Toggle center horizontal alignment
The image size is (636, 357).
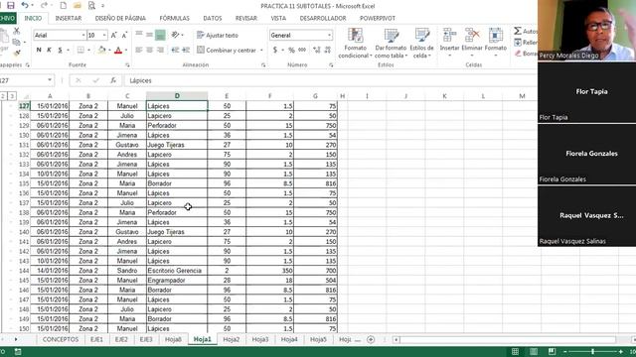[x=150, y=50]
